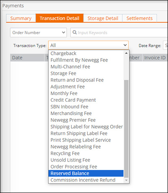Click the Date column header

[27, 58]
